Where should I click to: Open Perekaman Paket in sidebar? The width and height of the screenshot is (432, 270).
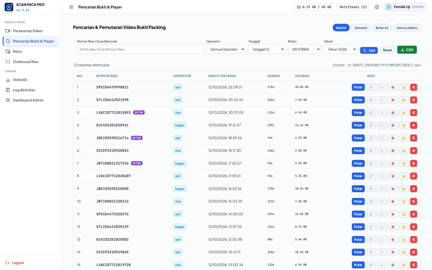pyautogui.click(x=31, y=31)
